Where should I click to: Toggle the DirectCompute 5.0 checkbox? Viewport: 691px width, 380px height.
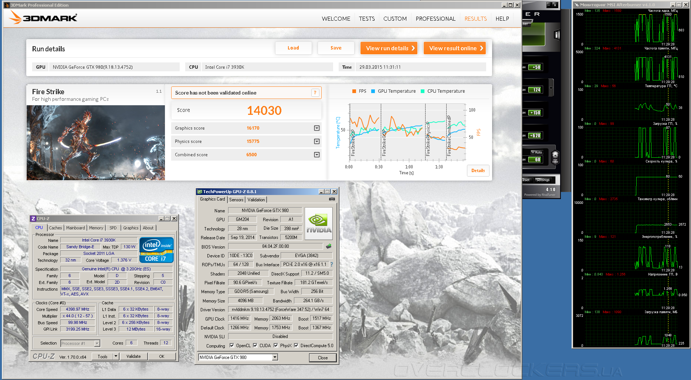[x=296, y=346]
